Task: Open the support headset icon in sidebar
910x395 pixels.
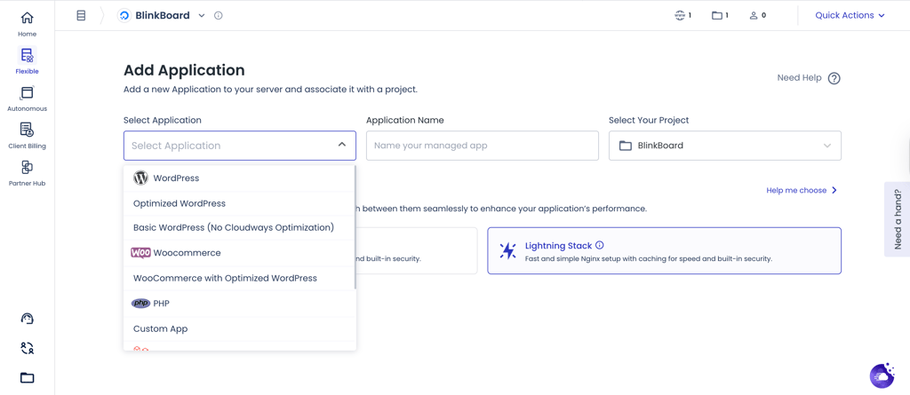Action: 27,318
